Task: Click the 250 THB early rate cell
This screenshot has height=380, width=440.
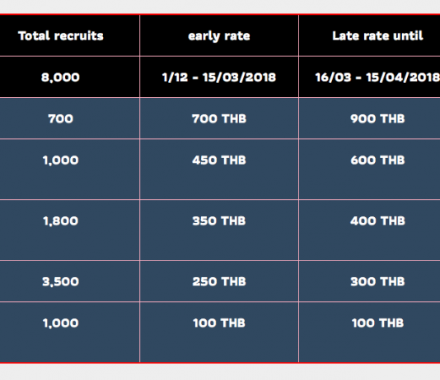Action: coord(219,281)
